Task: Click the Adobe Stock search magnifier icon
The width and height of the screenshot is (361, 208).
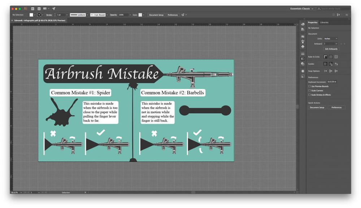Action: 319,9
